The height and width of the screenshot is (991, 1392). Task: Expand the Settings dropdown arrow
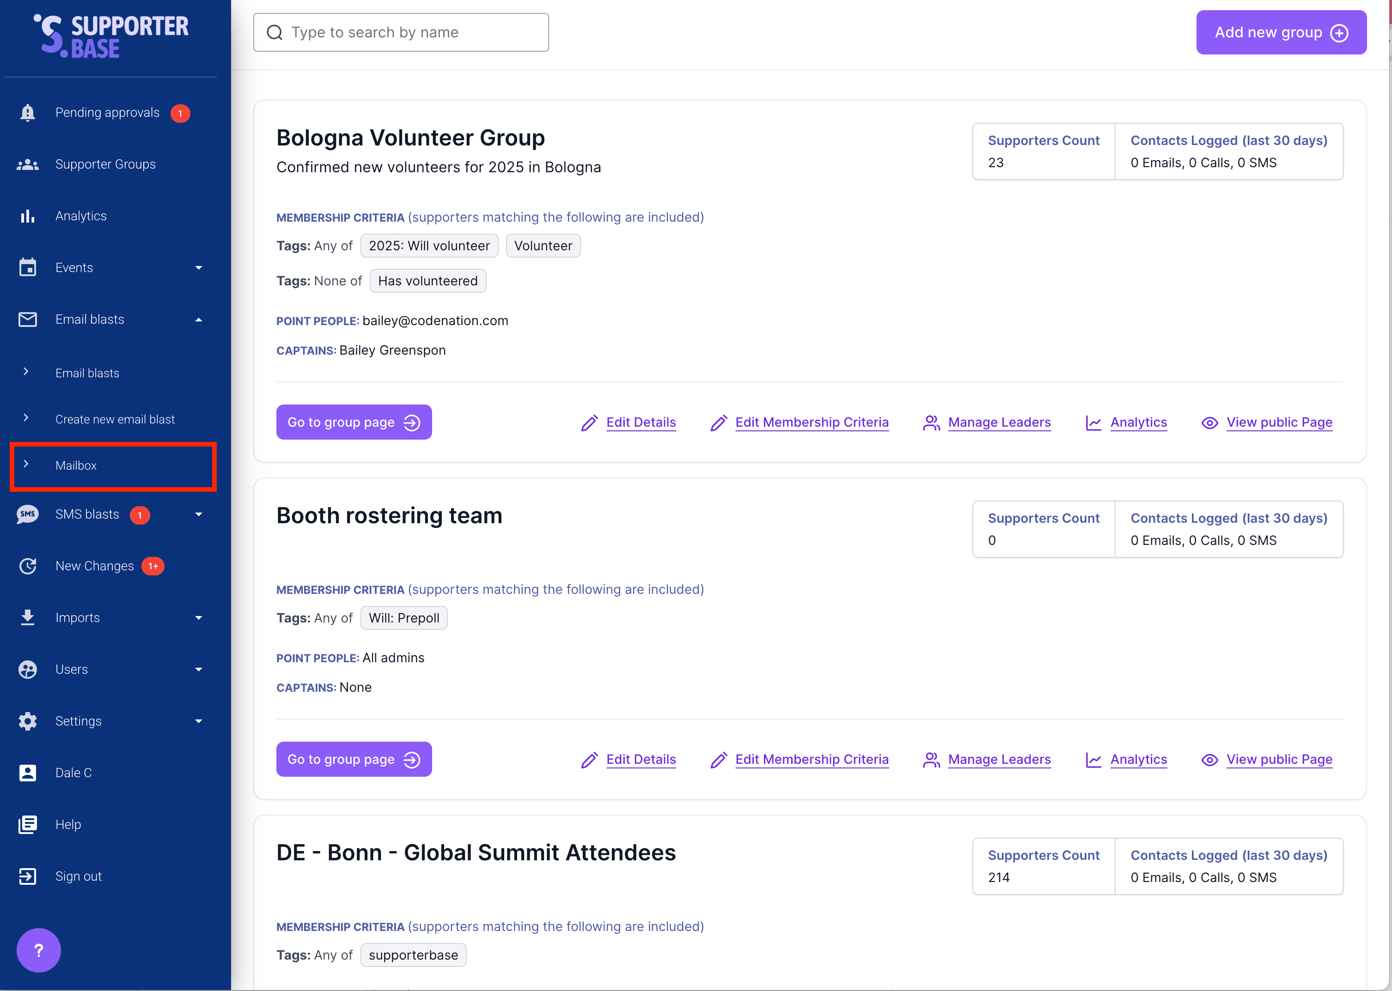coord(198,721)
